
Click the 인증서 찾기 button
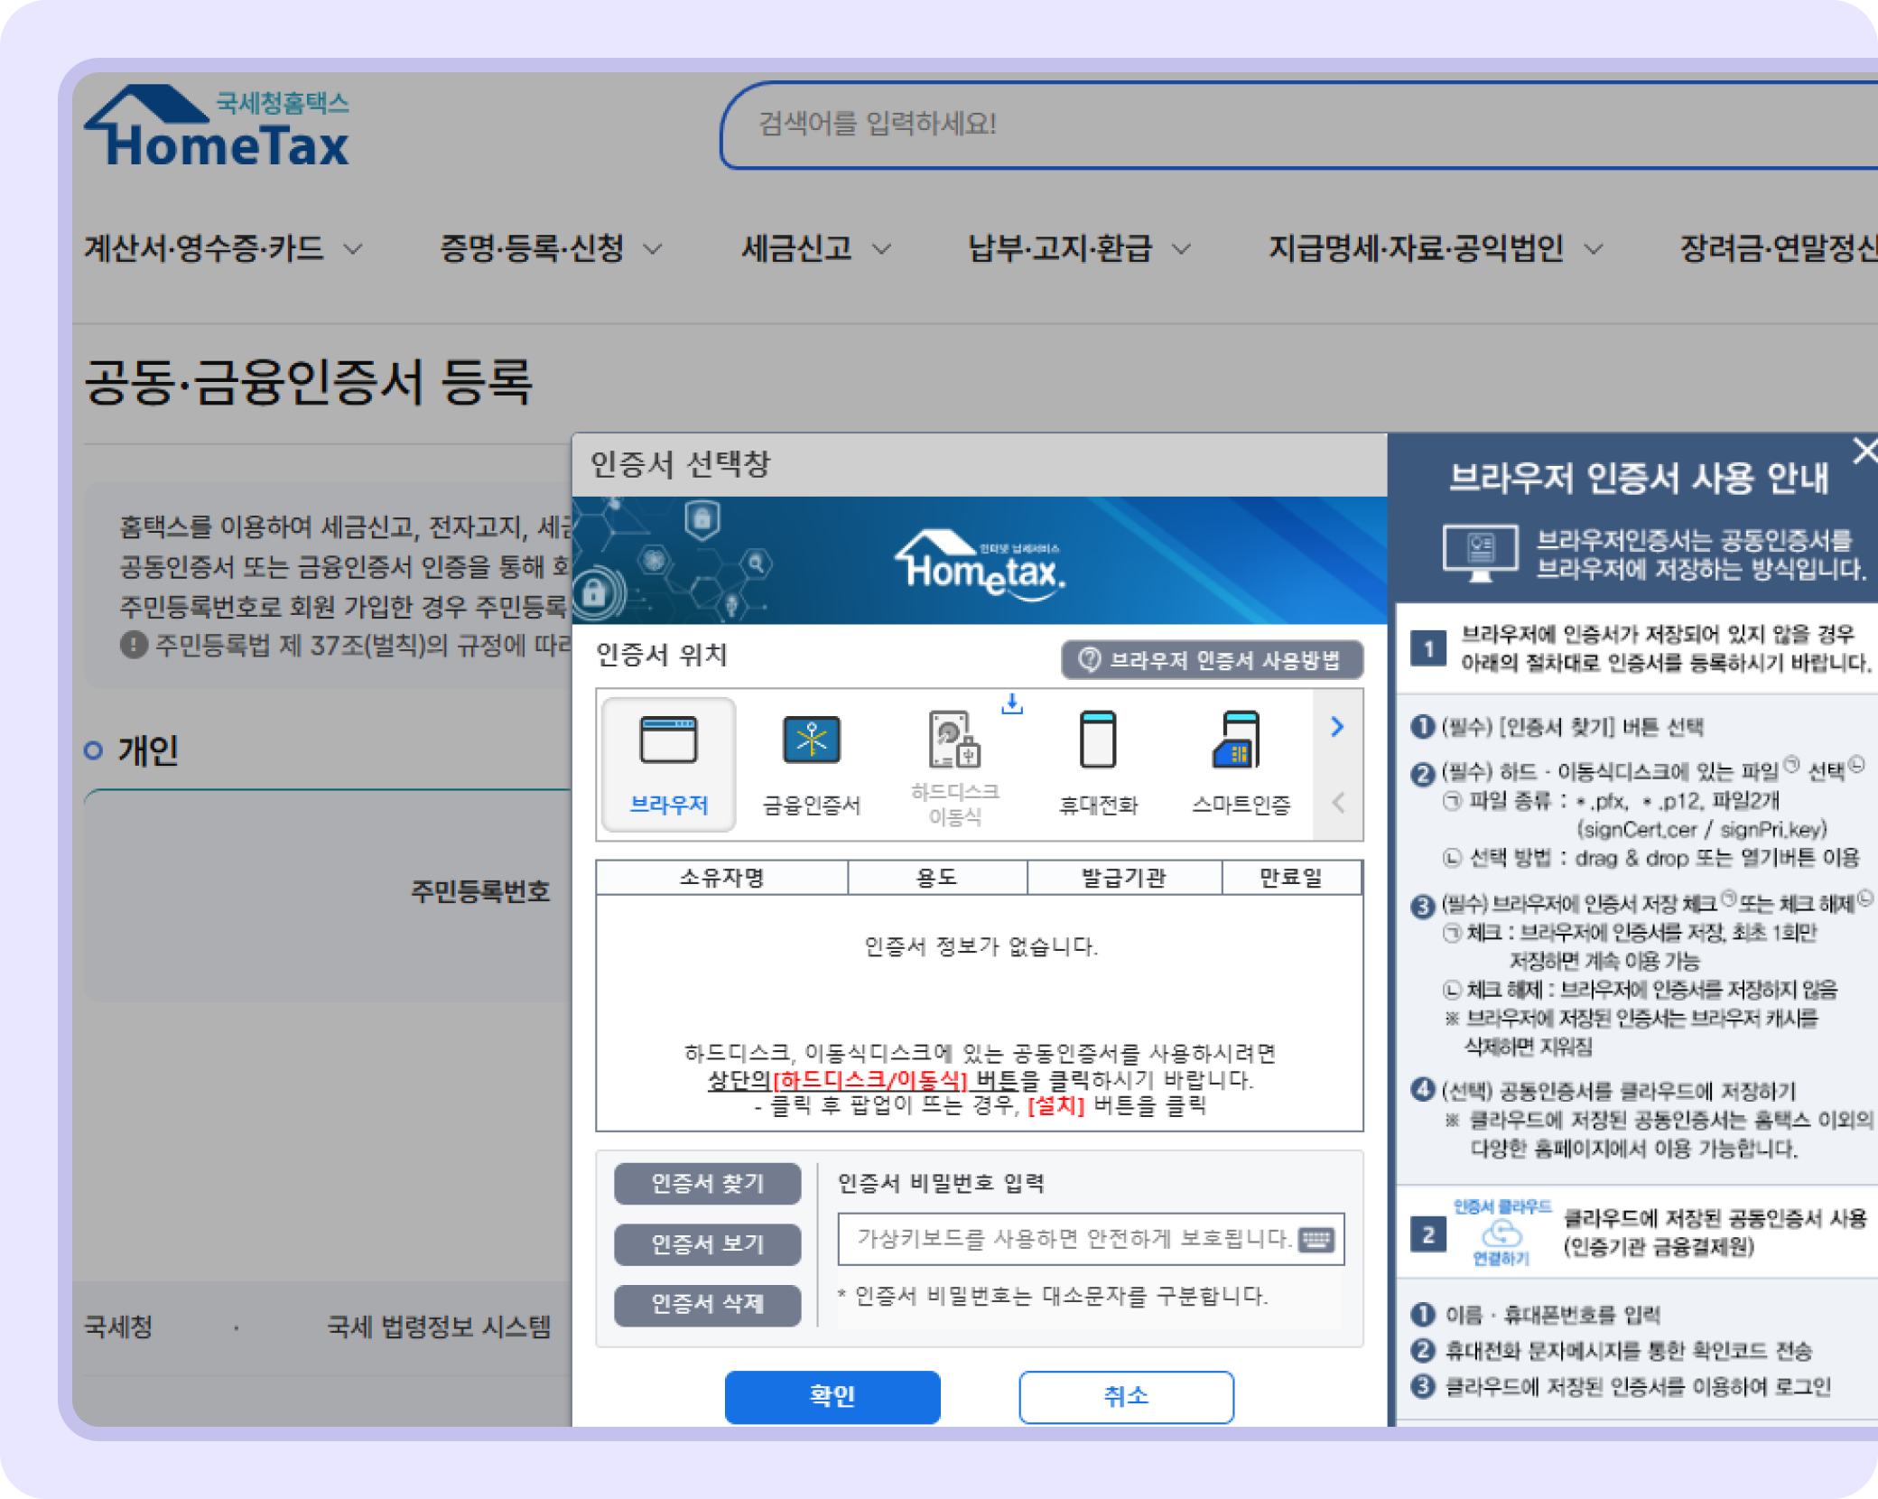[x=708, y=1184]
